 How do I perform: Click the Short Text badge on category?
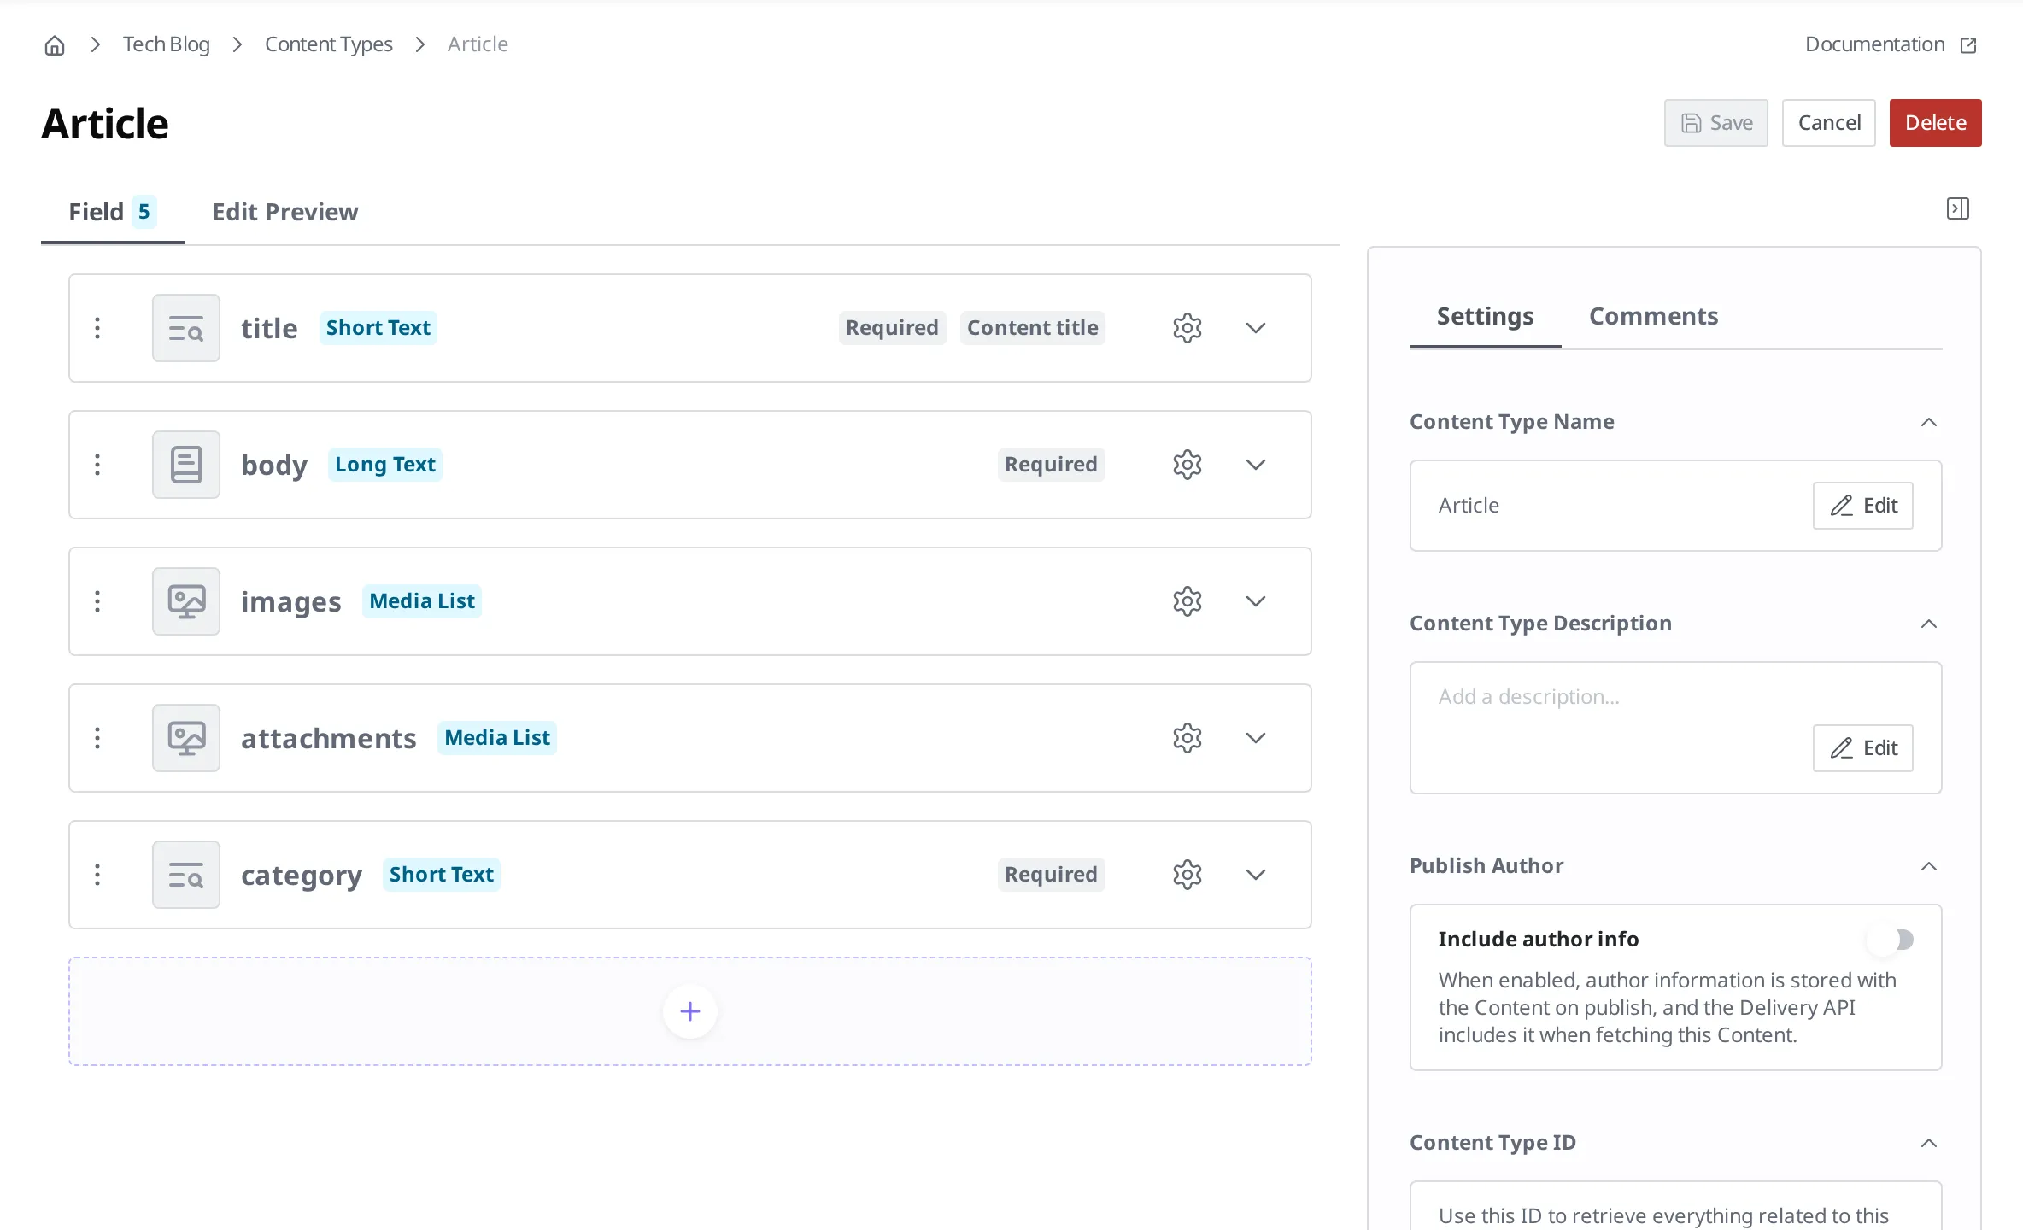tap(442, 875)
